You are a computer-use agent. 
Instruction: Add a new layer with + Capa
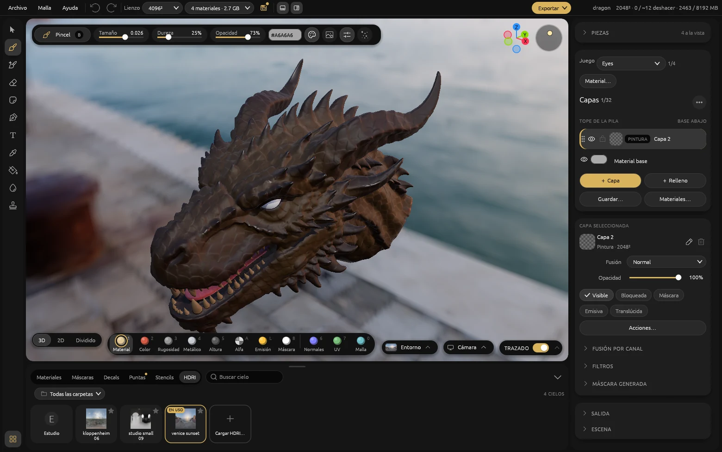[610, 181]
